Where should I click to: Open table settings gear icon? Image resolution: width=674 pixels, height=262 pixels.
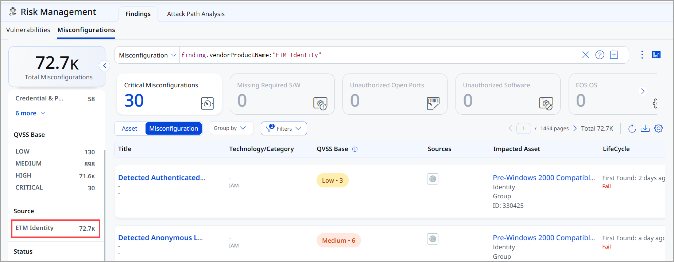659,128
